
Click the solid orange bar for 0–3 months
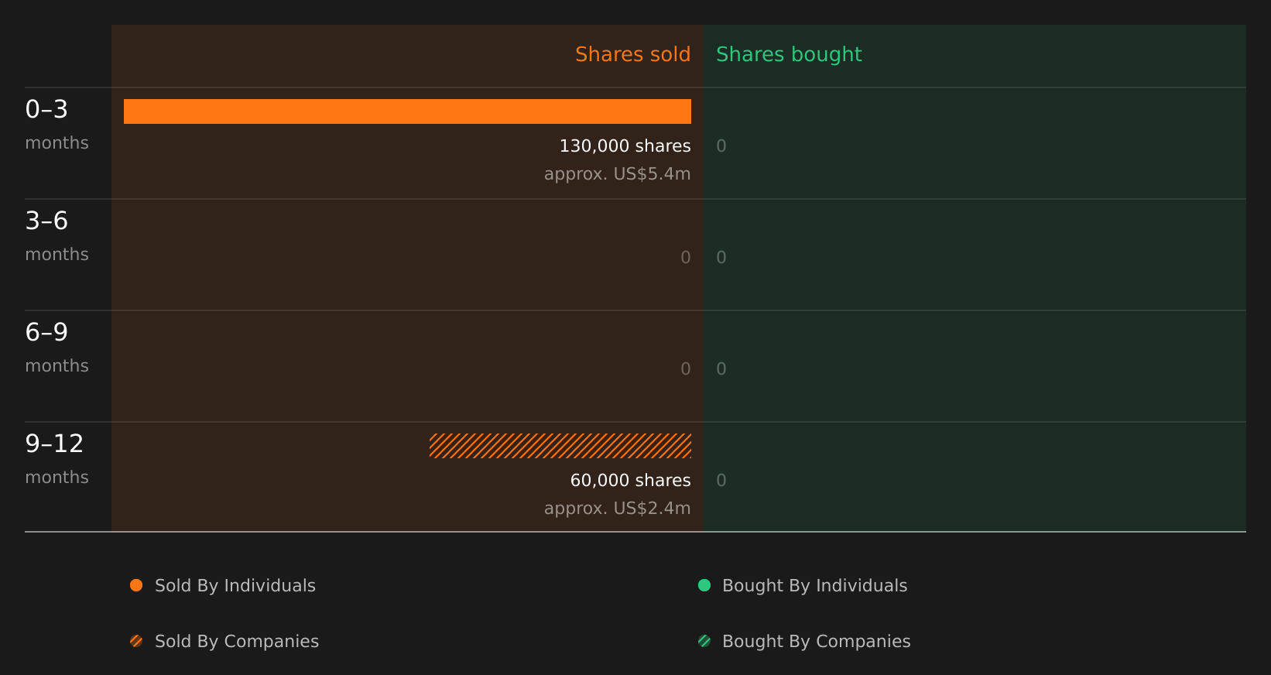pyautogui.click(x=407, y=111)
